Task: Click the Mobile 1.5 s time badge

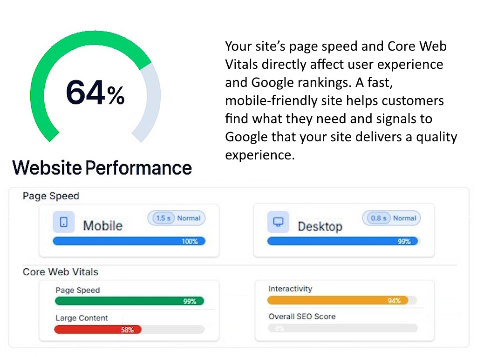Action: tap(164, 218)
